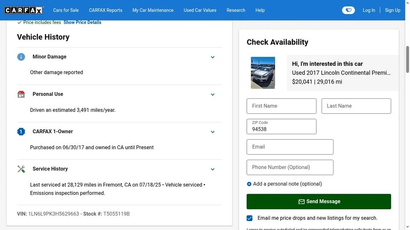Click the Service History heading

coord(50,169)
